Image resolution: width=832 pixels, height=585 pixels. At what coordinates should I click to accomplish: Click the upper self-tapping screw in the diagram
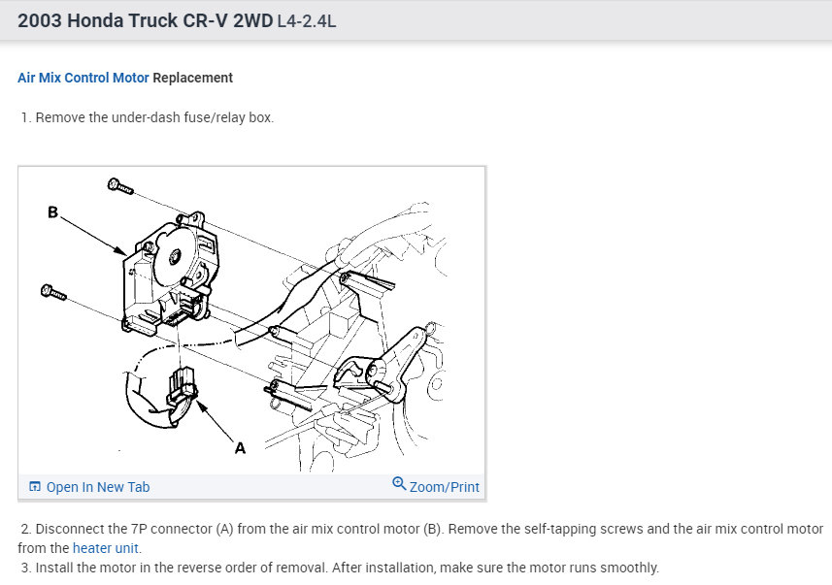click(120, 186)
